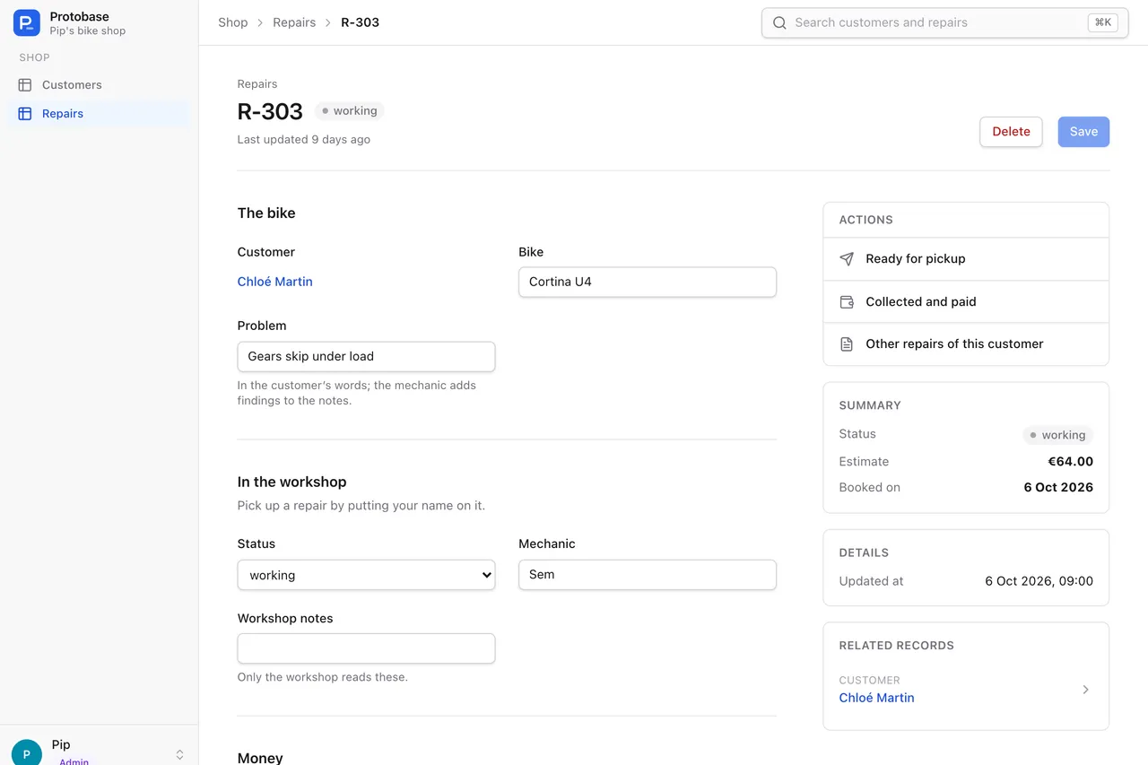Image resolution: width=1148 pixels, height=765 pixels.
Task: Click the Mechanic field containing Sem
Action: click(x=648, y=575)
